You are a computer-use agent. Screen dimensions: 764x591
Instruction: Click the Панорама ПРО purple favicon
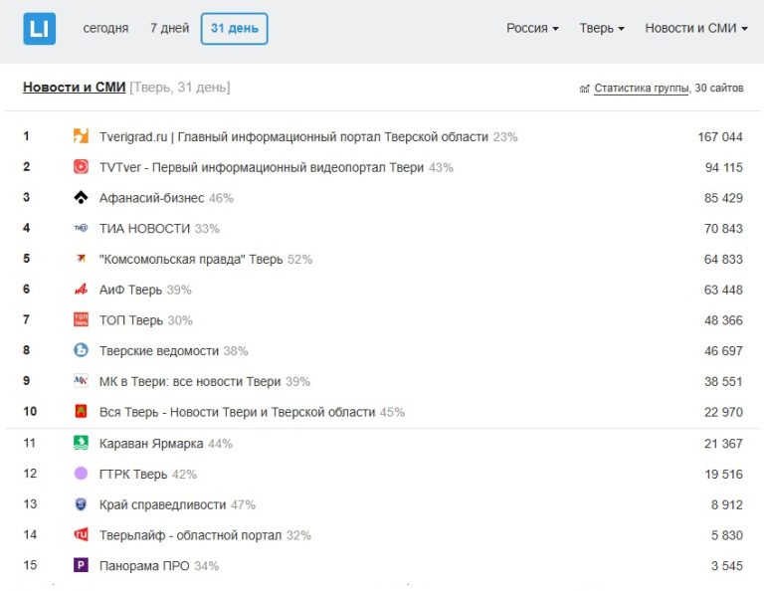pos(82,565)
